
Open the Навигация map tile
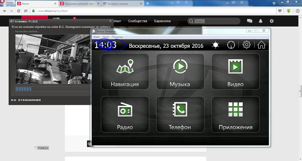125,72
